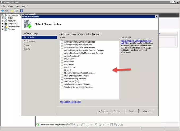The height and width of the screenshot is (131, 180).
Task: Click the Features node icon in tree
Action: coord(6,21)
